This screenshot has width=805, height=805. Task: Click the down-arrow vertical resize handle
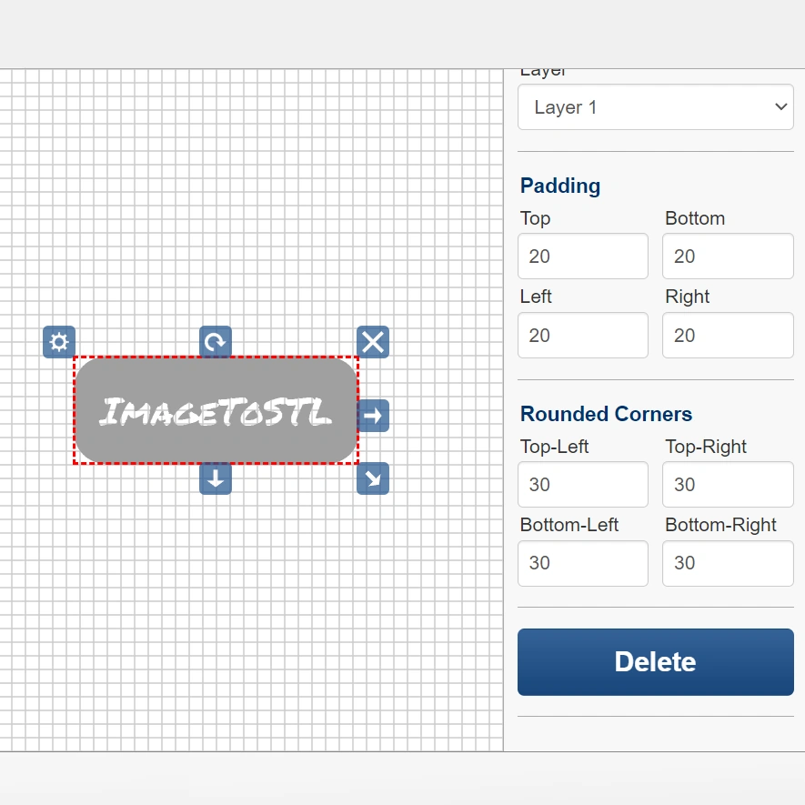(216, 478)
